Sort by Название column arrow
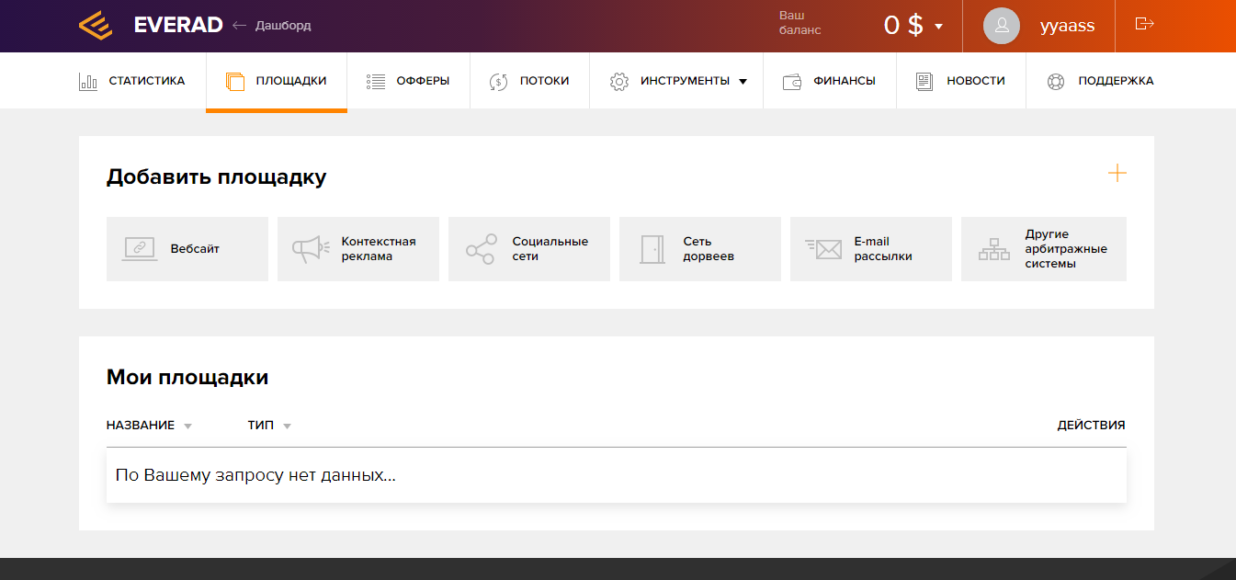The image size is (1236, 580). [187, 426]
